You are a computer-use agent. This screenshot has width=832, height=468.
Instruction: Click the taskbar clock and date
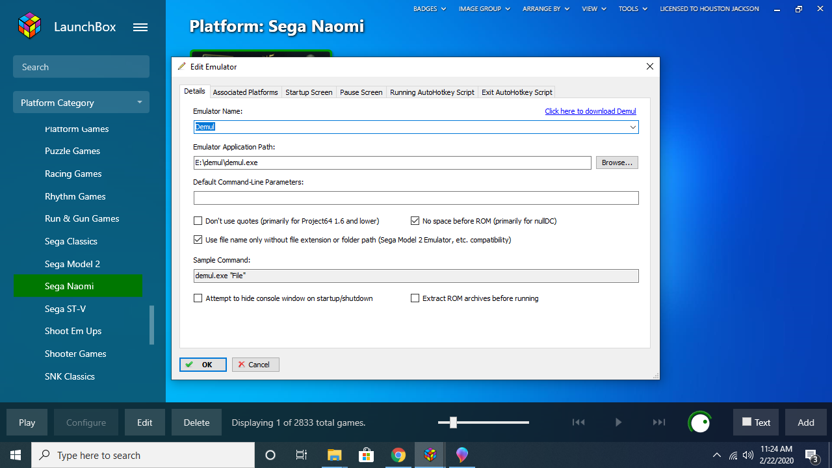tap(776, 455)
